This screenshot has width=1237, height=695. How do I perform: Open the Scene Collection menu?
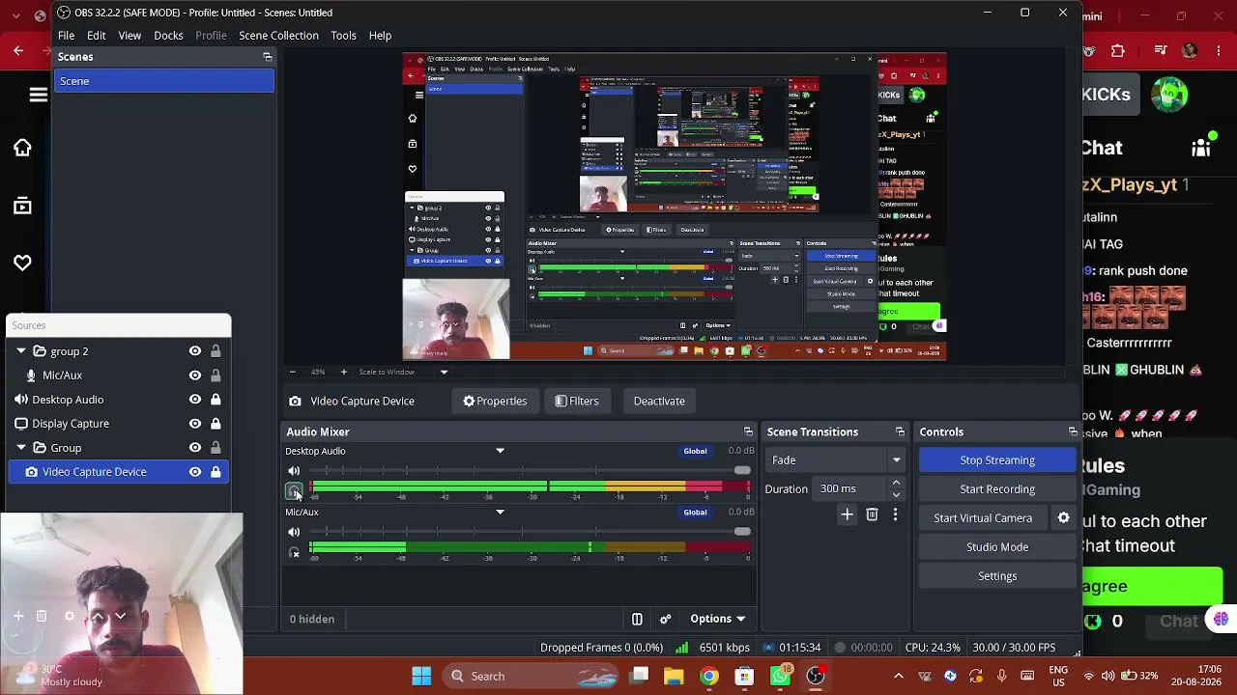tap(278, 36)
